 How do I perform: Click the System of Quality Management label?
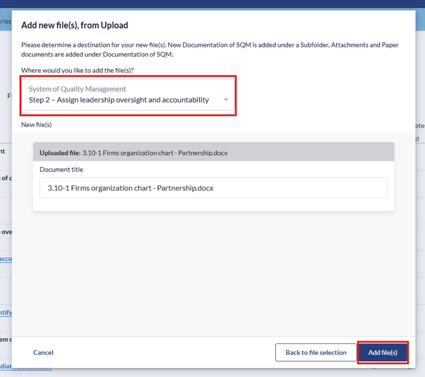pos(77,89)
